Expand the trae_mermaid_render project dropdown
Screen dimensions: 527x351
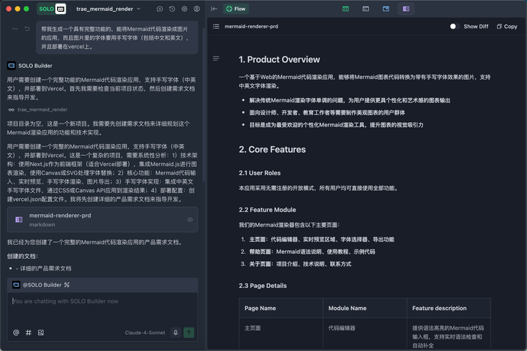click(138, 9)
